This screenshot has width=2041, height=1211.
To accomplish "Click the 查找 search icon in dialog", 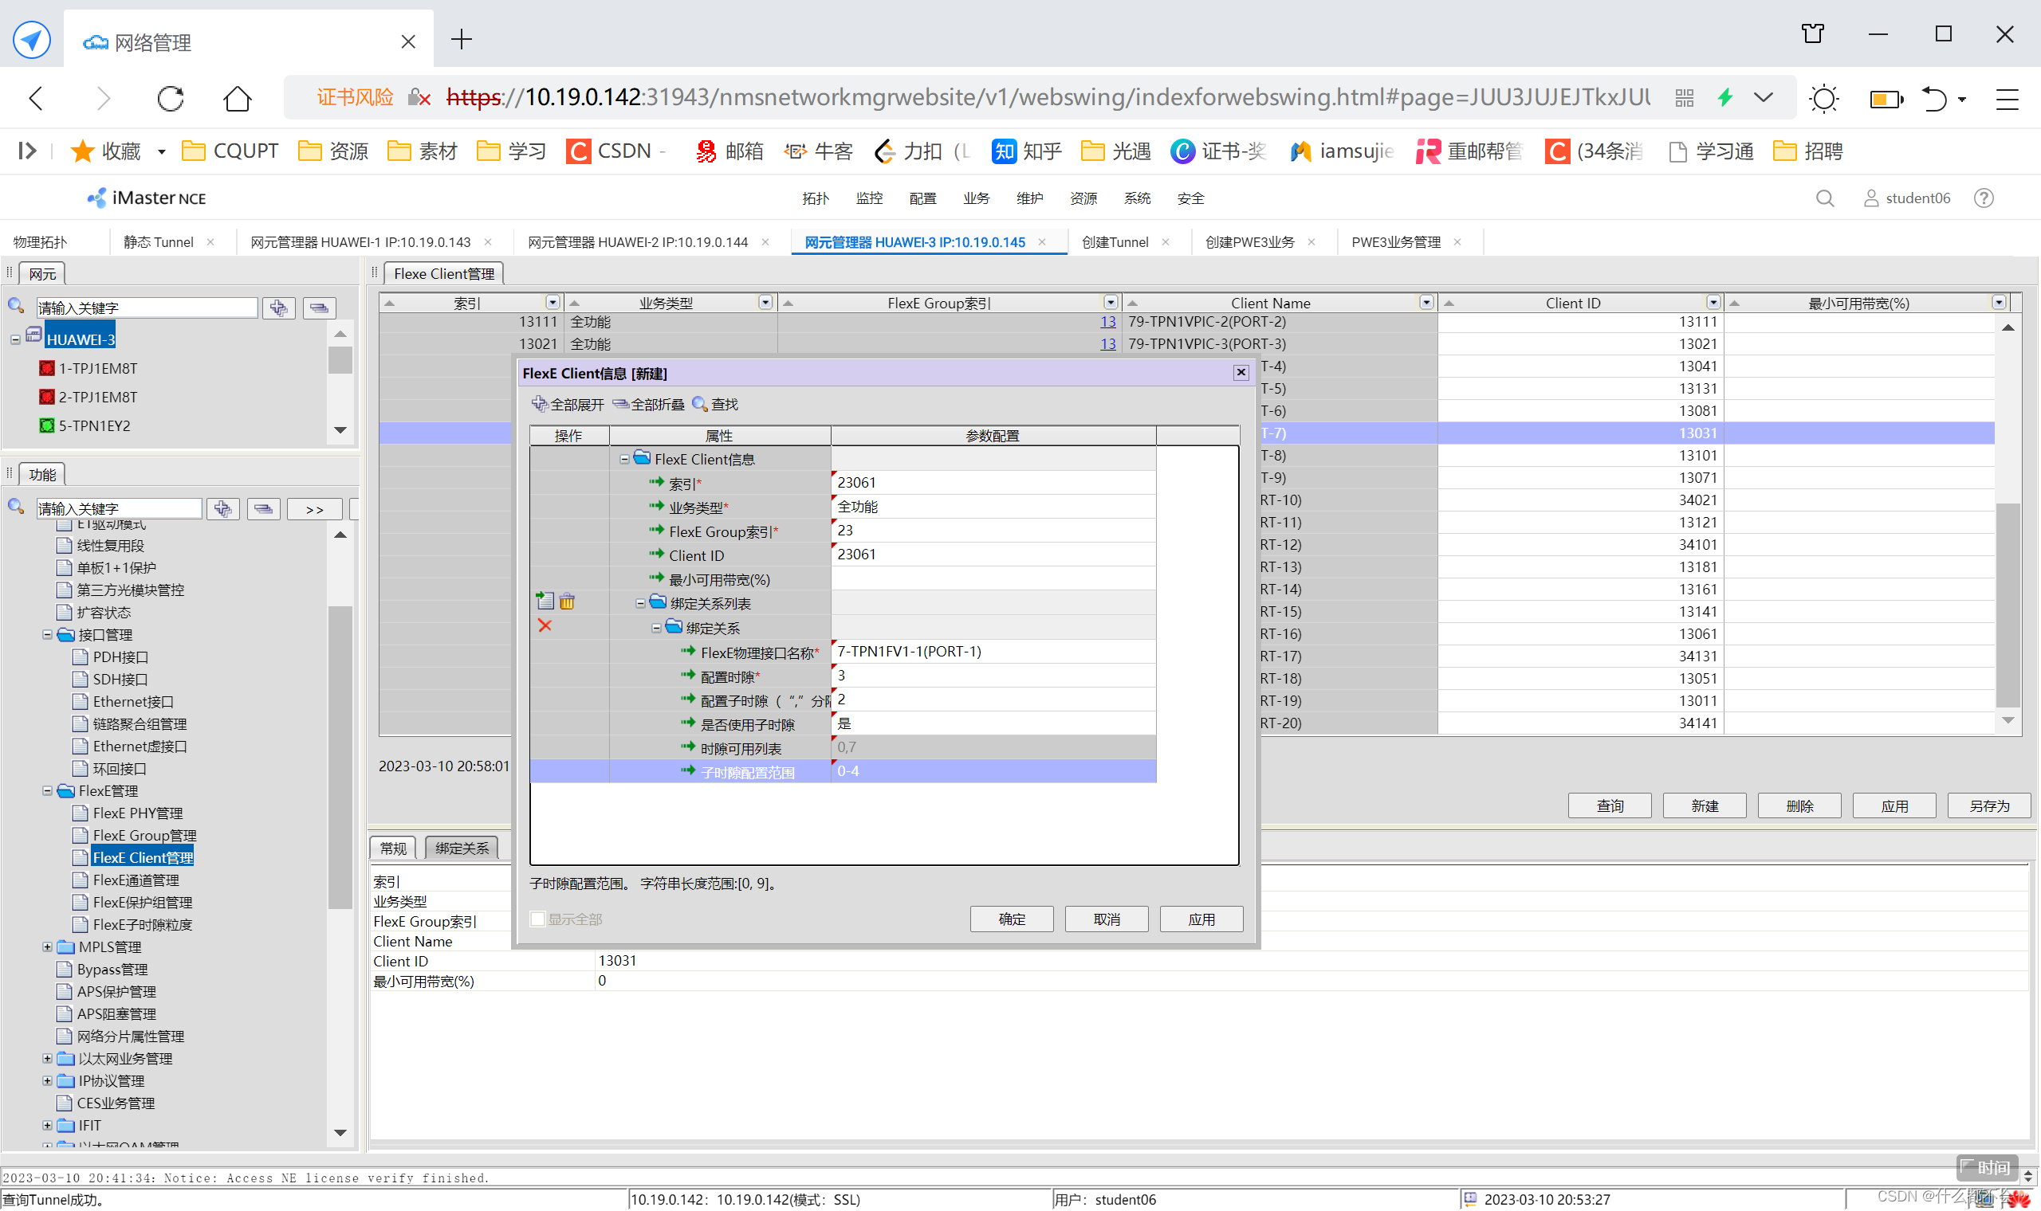I will (x=700, y=404).
